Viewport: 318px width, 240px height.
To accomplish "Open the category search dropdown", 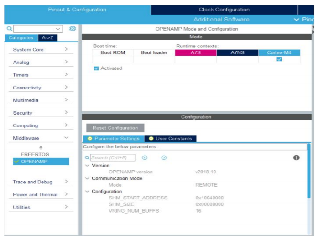I will (58, 29).
